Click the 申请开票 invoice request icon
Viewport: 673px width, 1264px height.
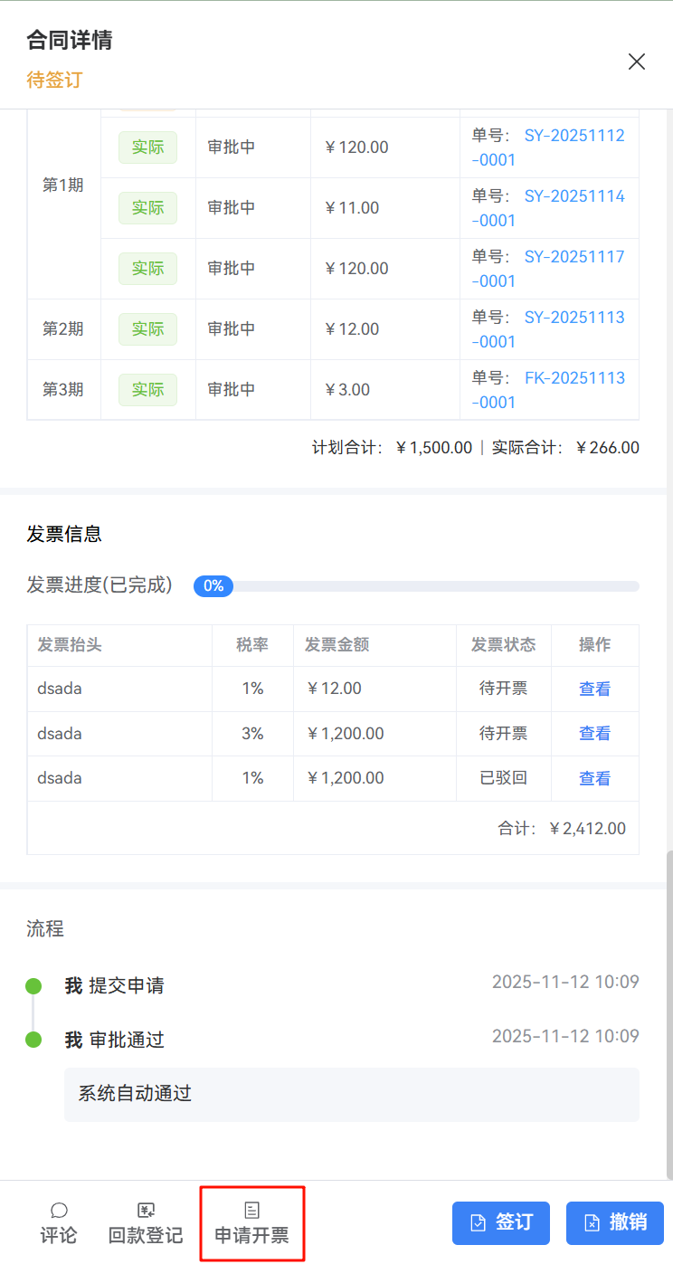[x=251, y=1211]
